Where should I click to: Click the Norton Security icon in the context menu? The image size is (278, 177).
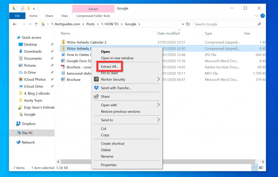[x=96, y=79]
